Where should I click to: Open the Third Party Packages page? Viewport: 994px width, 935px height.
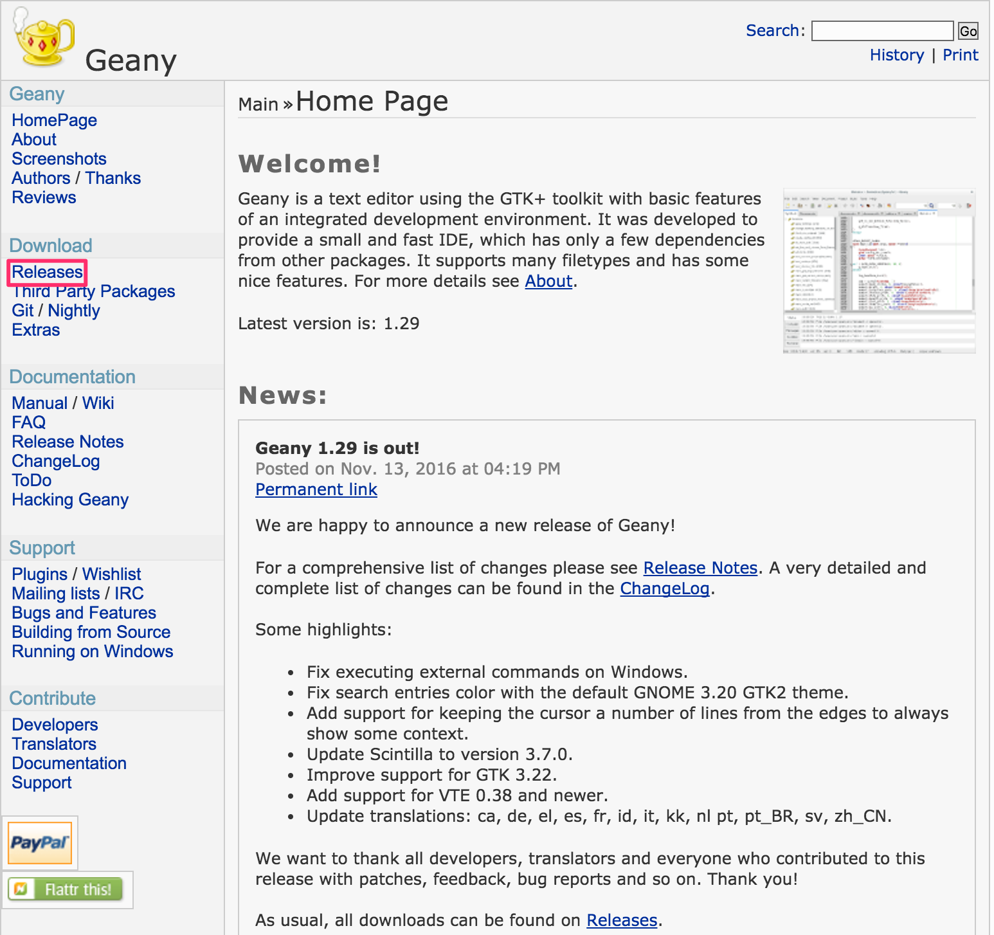click(94, 291)
